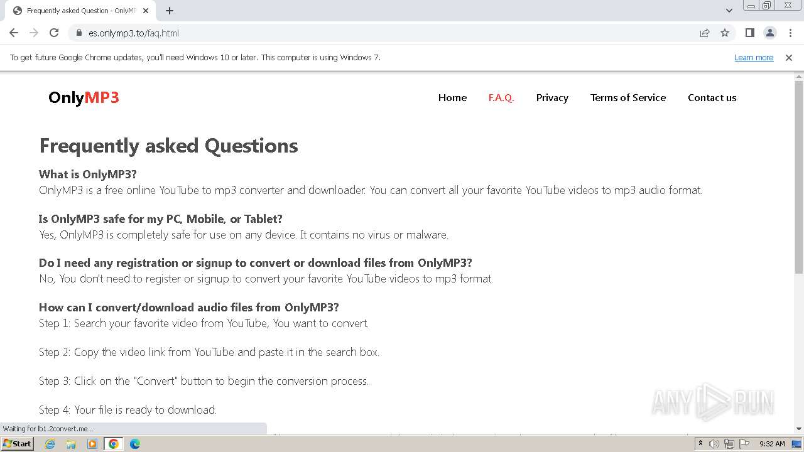This screenshot has width=804, height=452.
Task: Go back to the previous page
Action: click(14, 33)
